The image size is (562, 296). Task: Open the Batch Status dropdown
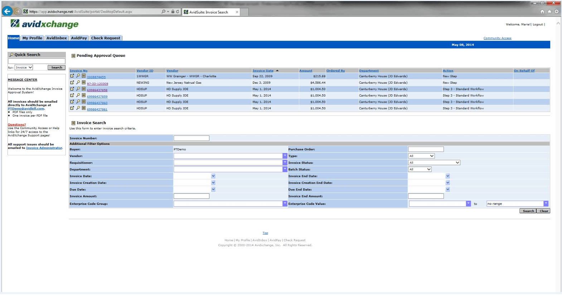coord(420,169)
